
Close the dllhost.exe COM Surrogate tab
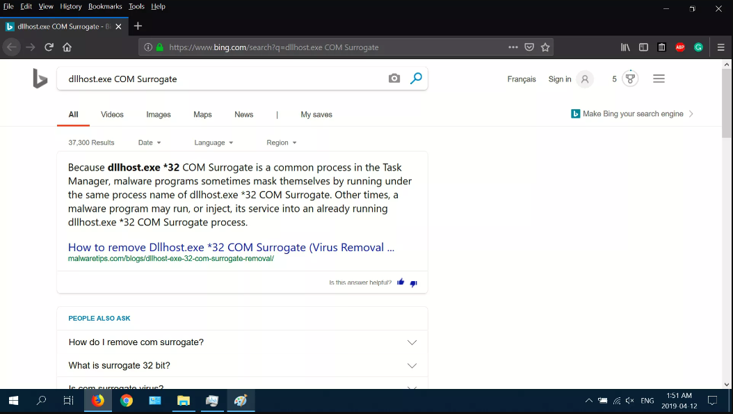(119, 26)
